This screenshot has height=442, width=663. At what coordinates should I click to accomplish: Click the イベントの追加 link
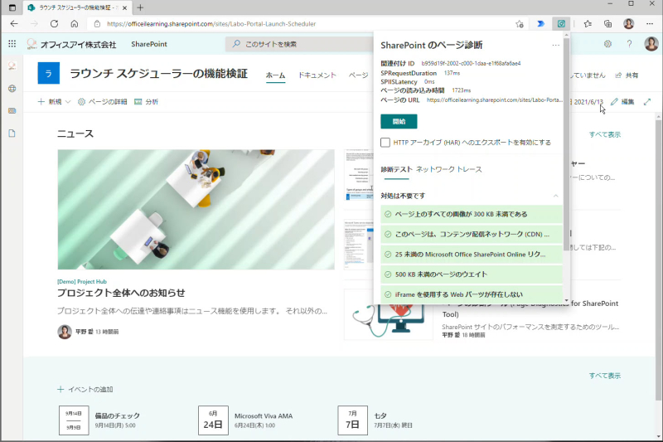[x=85, y=389]
